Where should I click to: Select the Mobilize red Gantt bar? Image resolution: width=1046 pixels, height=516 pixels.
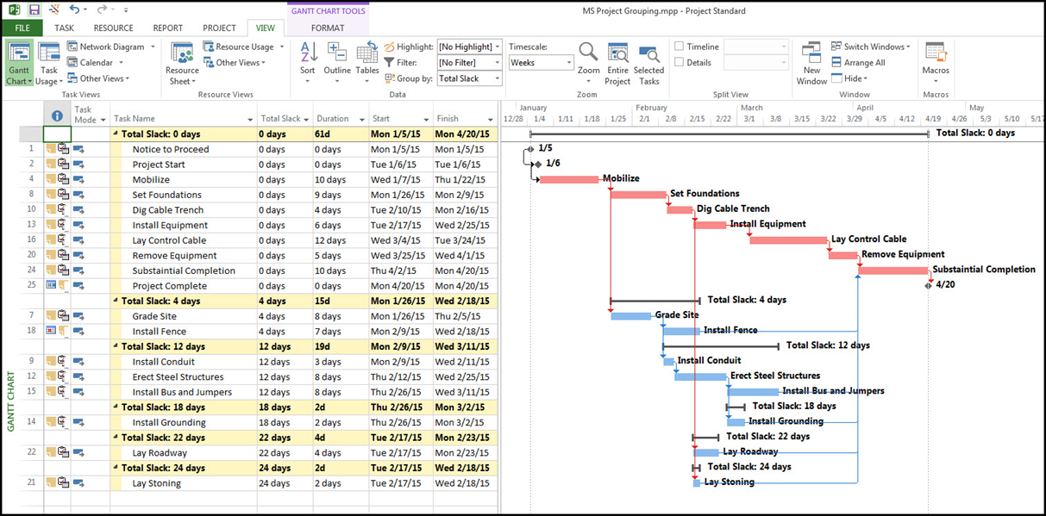(568, 179)
